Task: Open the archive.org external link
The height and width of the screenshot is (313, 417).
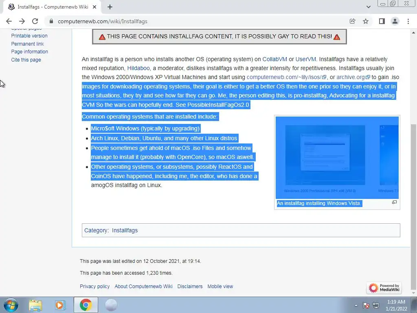Action: tap(353, 77)
